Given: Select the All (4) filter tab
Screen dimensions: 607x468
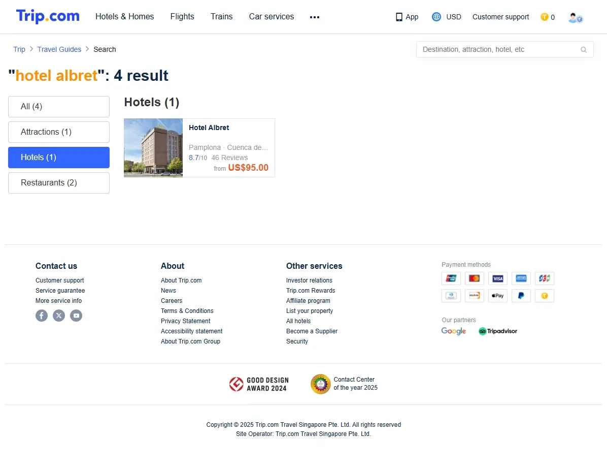Looking at the screenshot, I should point(59,107).
